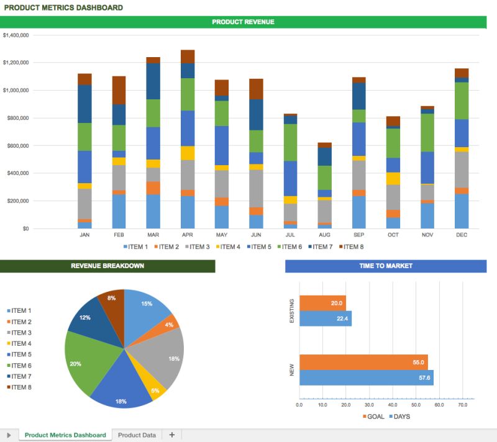Image resolution: width=497 pixels, height=442 pixels.
Task: Click the gray ITEM 3 color swatch in the pie legend
Action: click(x=9, y=332)
